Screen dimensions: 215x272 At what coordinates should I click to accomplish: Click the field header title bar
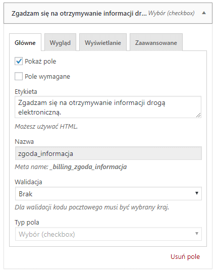pyautogui.click(x=108, y=13)
